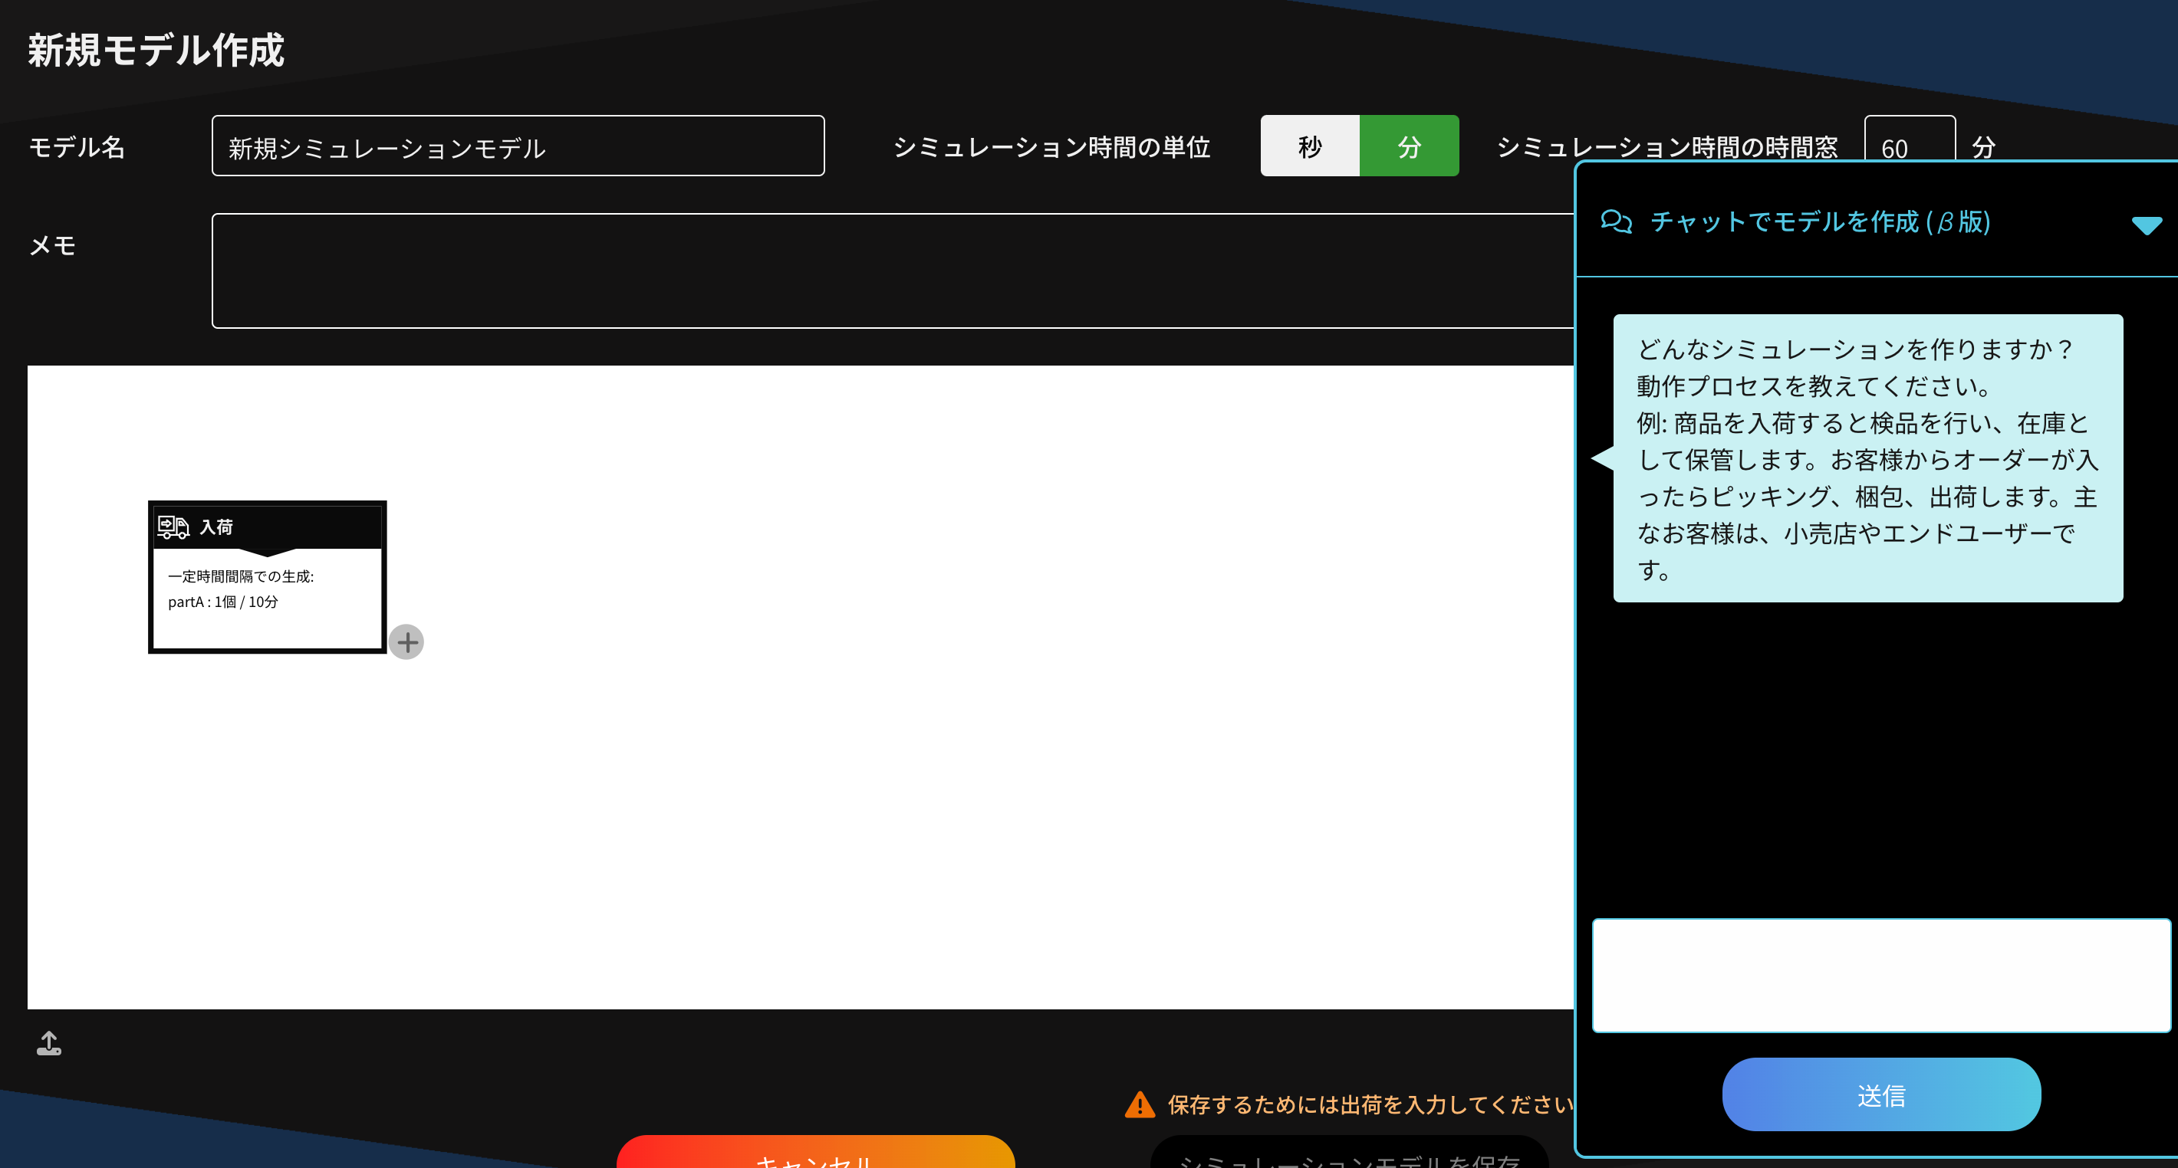Click the チャットでモデルを作成 header title

click(x=1821, y=221)
